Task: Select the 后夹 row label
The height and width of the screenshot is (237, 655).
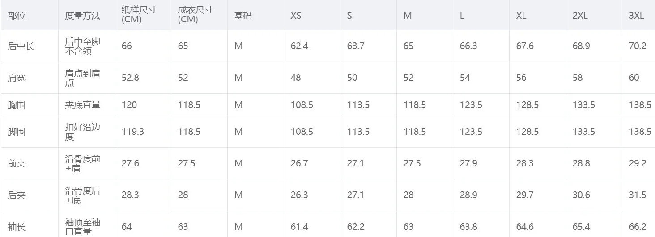Action: click(17, 195)
